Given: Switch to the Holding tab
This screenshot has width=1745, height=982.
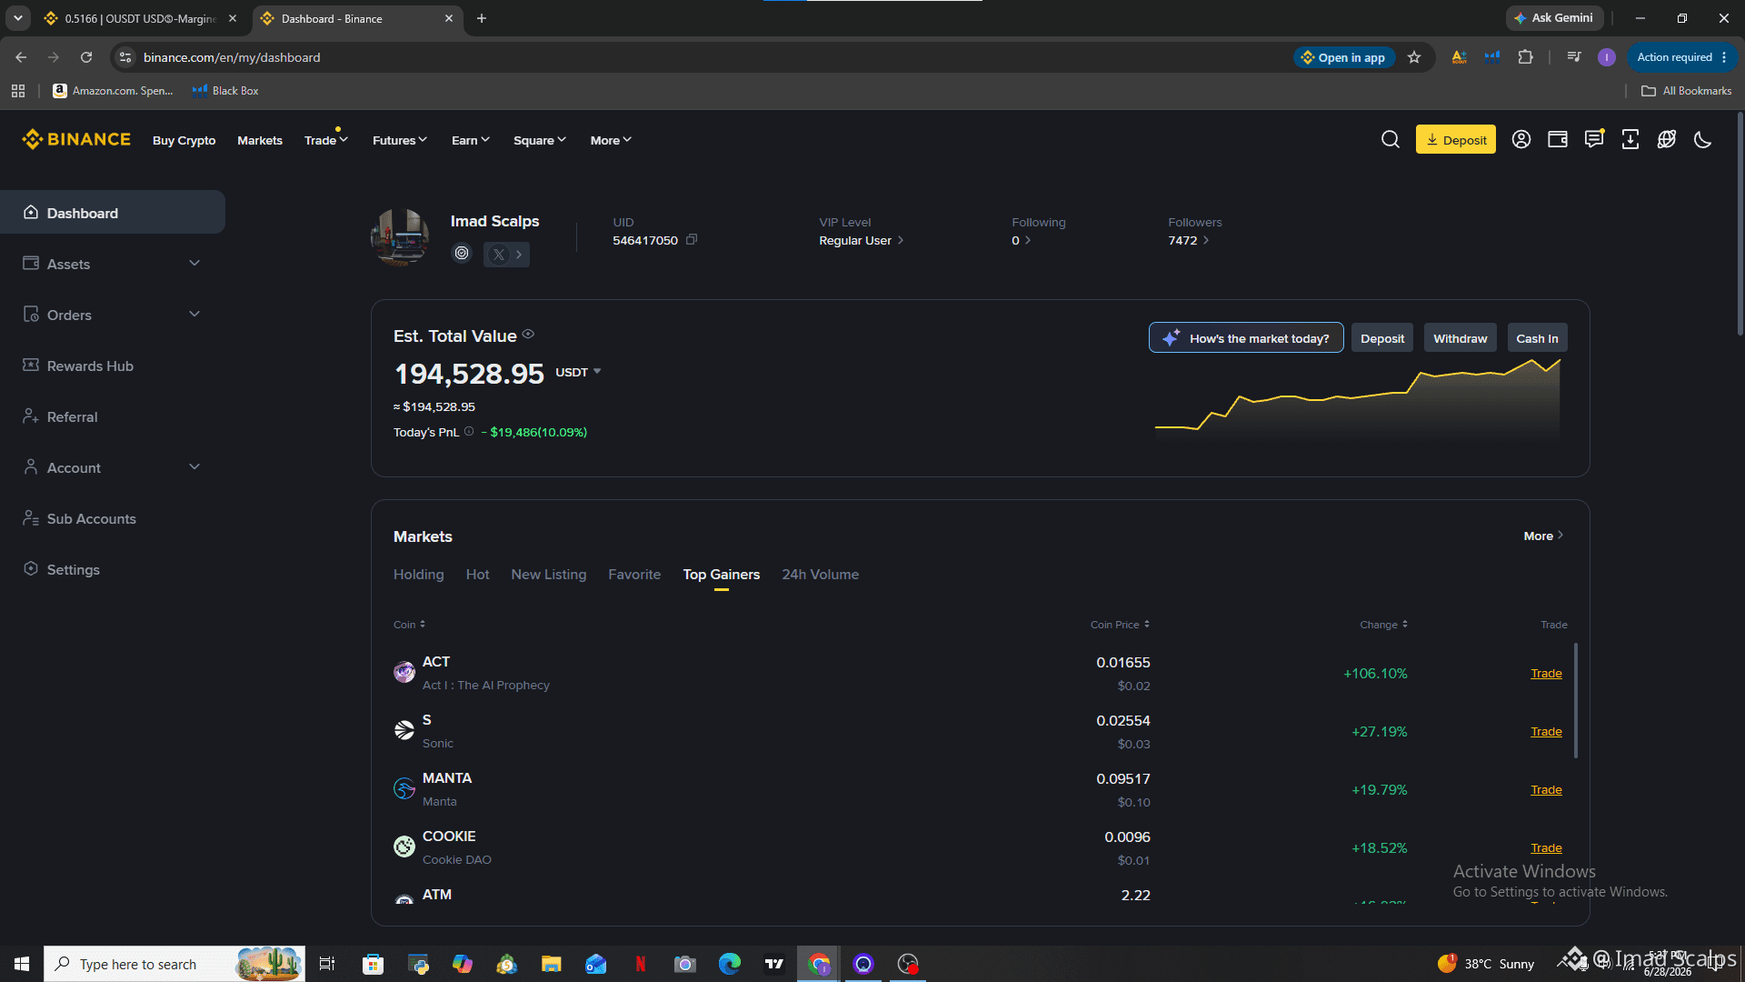Looking at the screenshot, I should pyautogui.click(x=419, y=575).
